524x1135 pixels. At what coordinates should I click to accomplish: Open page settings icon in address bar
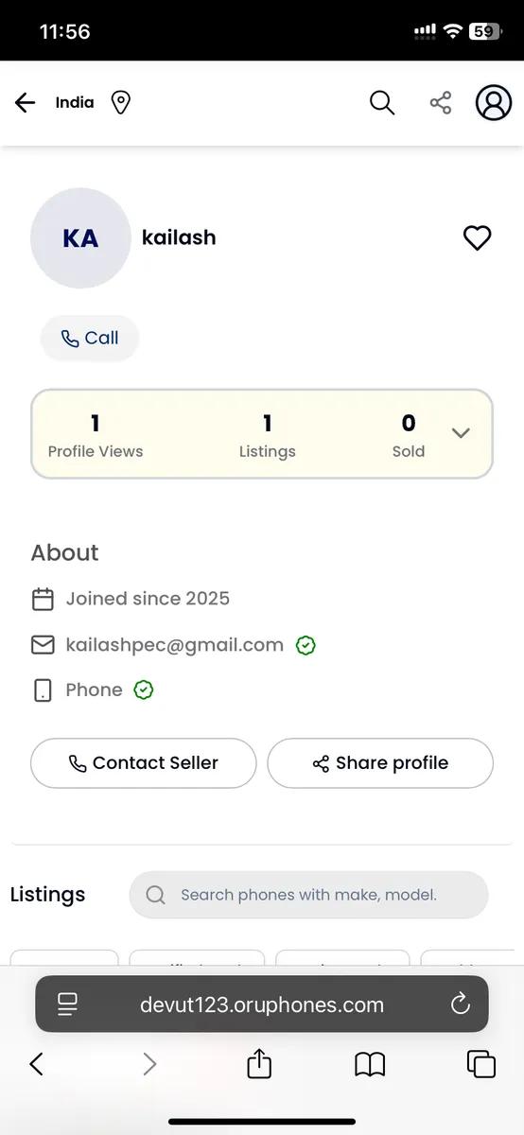click(x=67, y=1004)
